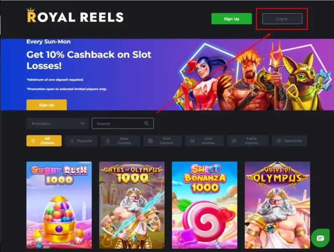
Task: Open the Log In button
Action: pos(282,19)
